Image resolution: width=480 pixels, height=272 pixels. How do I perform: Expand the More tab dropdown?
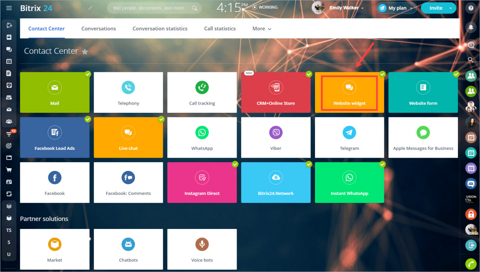tap(262, 28)
